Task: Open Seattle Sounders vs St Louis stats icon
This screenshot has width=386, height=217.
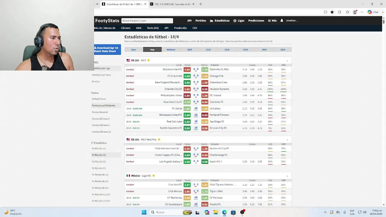Action: [x=196, y=128]
